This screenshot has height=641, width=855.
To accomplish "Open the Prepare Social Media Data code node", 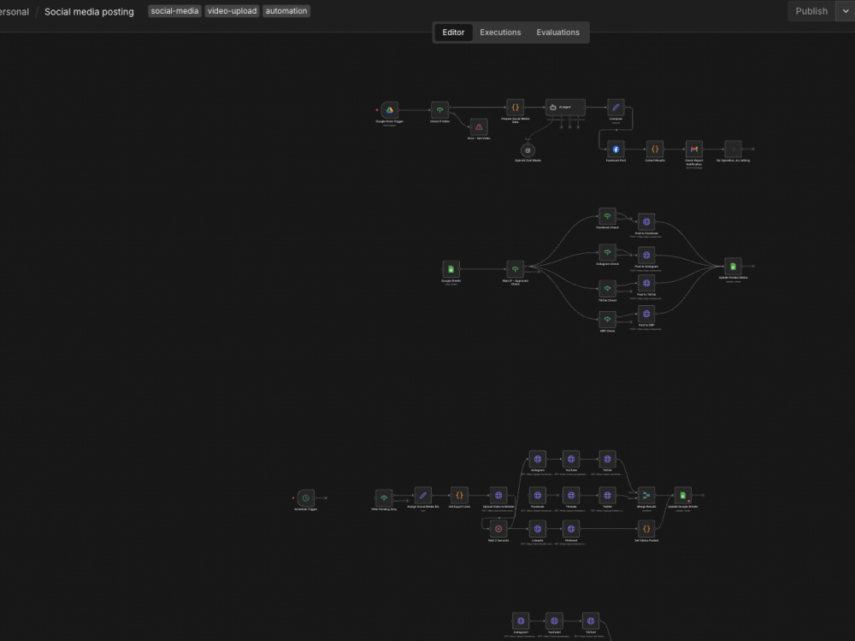I will (x=515, y=108).
